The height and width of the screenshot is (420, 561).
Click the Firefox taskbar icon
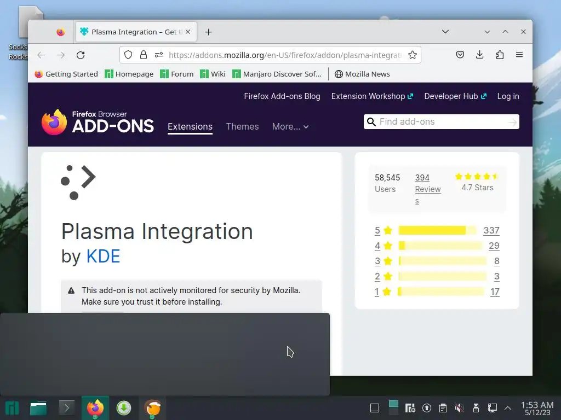point(95,408)
